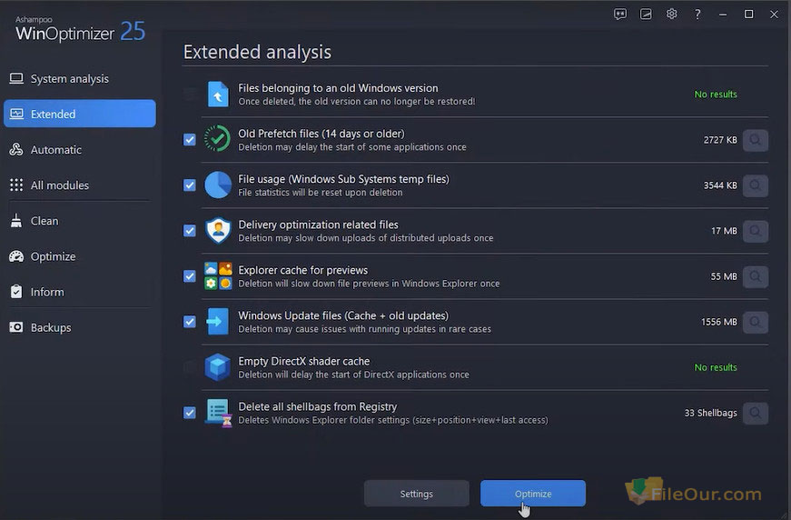Go to Automatic section in sidebar
This screenshot has height=520, width=791.
[80, 149]
